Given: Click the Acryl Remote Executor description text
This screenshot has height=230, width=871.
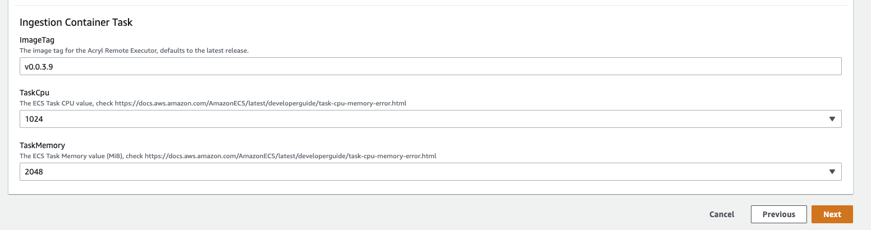Looking at the screenshot, I should pyautogui.click(x=134, y=50).
